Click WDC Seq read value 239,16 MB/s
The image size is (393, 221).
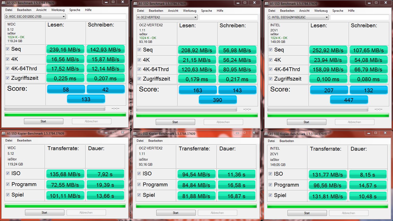pos(65,49)
